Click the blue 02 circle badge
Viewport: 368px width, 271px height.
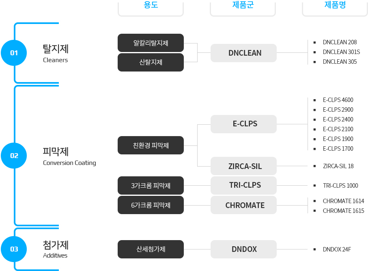pos(14,155)
